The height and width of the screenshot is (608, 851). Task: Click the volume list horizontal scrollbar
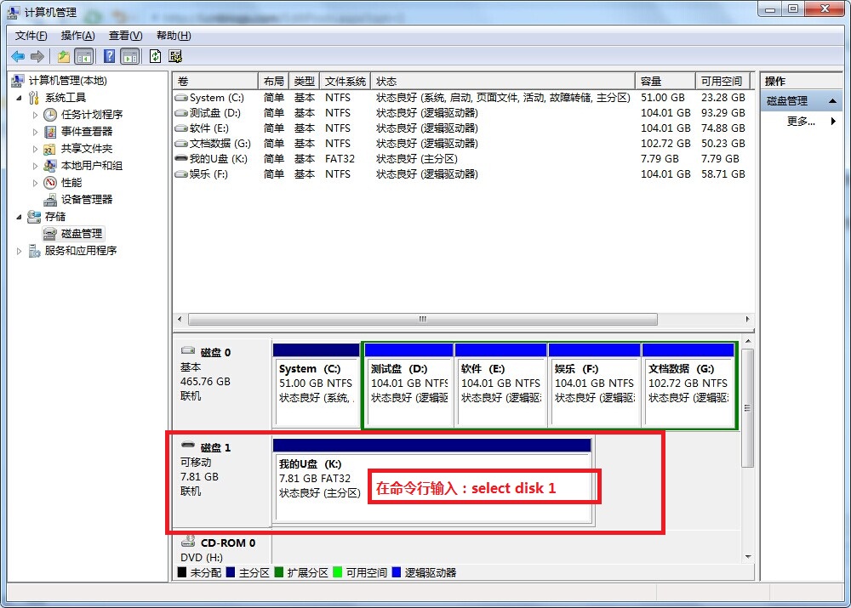point(422,320)
